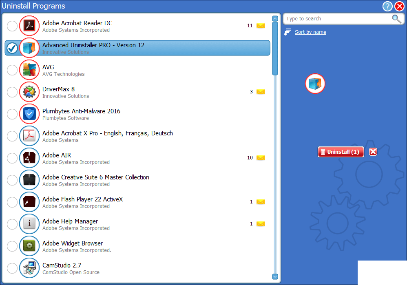Click the Uninstall (1) button

pyautogui.click(x=341, y=152)
